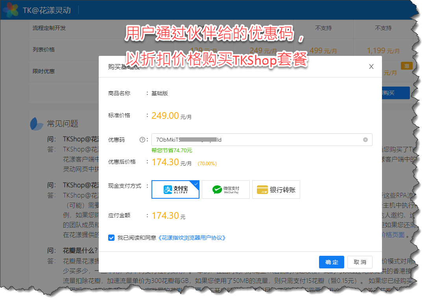
Task: Open the 花漾指纹浏览器用户协议 link
Action: (x=192, y=238)
